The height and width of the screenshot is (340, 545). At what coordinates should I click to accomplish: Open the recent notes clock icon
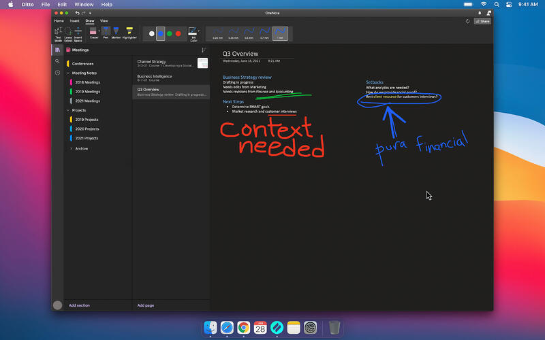point(57,73)
